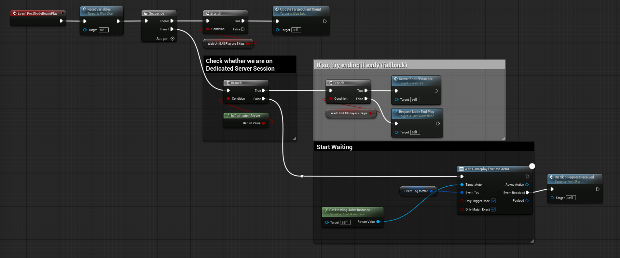Click the Payload output pin
Image resolution: width=620 pixels, height=258 pixels.
click(x=527, y=201)
